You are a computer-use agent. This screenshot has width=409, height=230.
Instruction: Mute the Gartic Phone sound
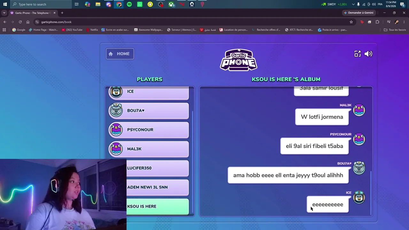click(368, 54)
